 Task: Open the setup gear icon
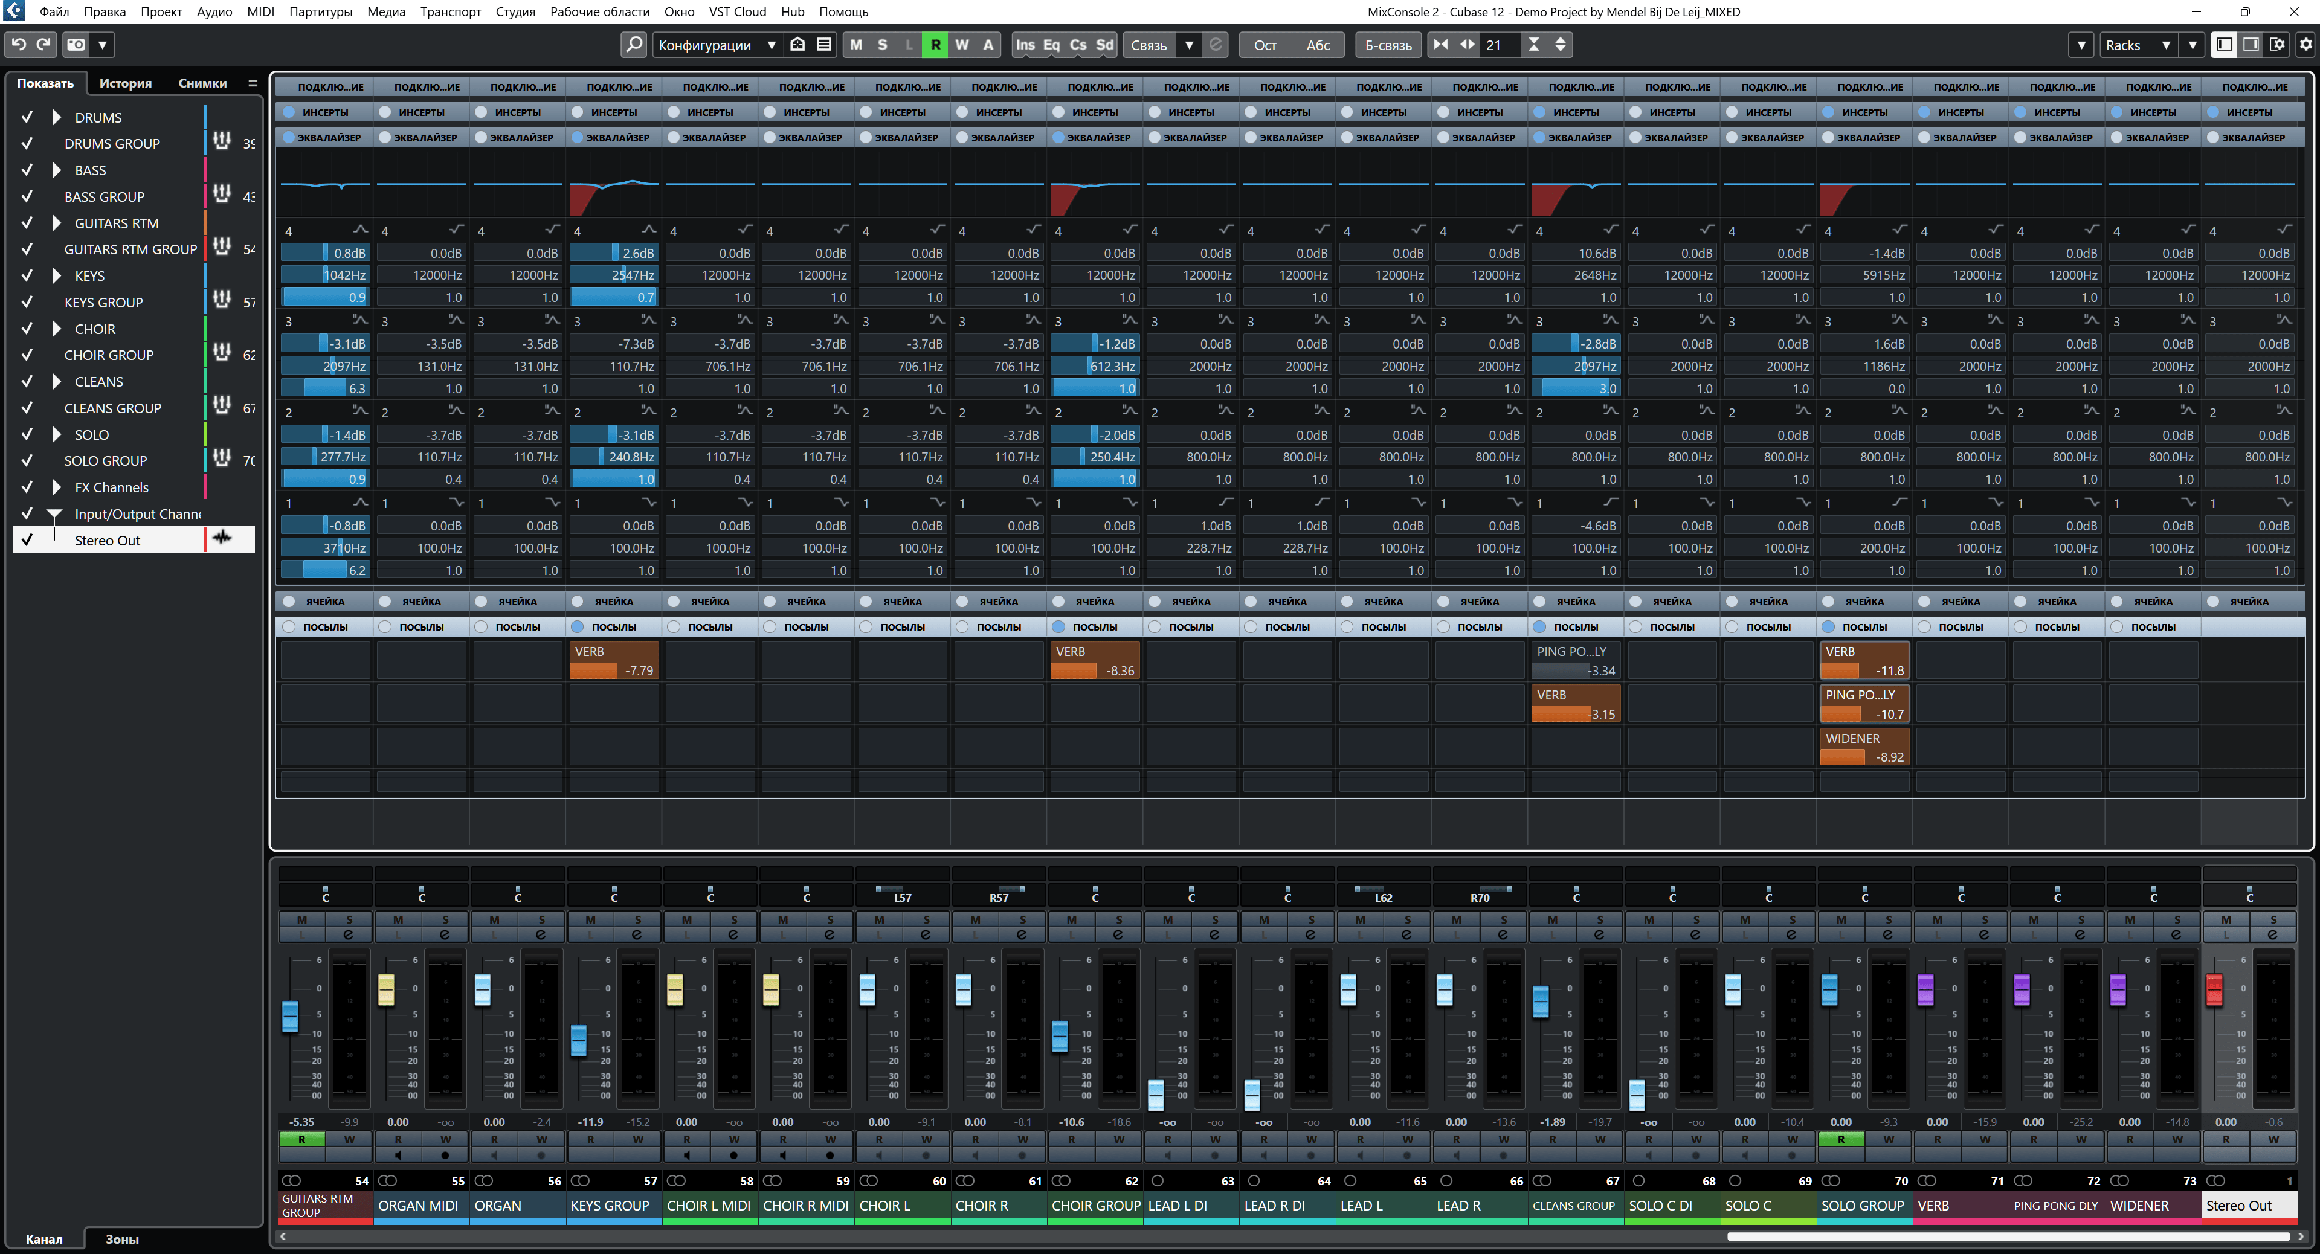[2305, 44]
